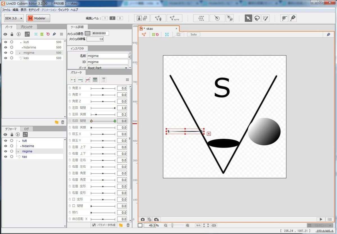
Task: Add a new folder in Parts panel
Action: [x=56, y=122]
